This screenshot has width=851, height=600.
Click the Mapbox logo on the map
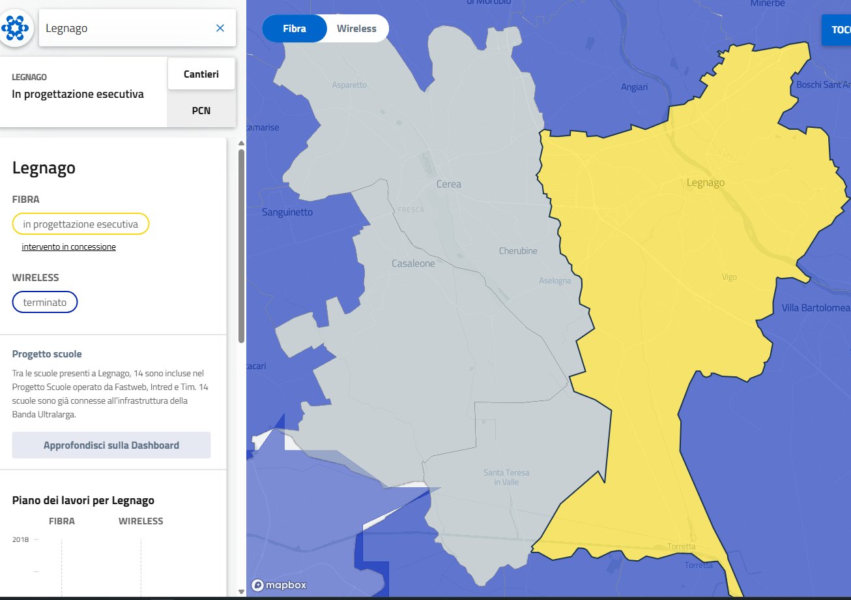279,585
